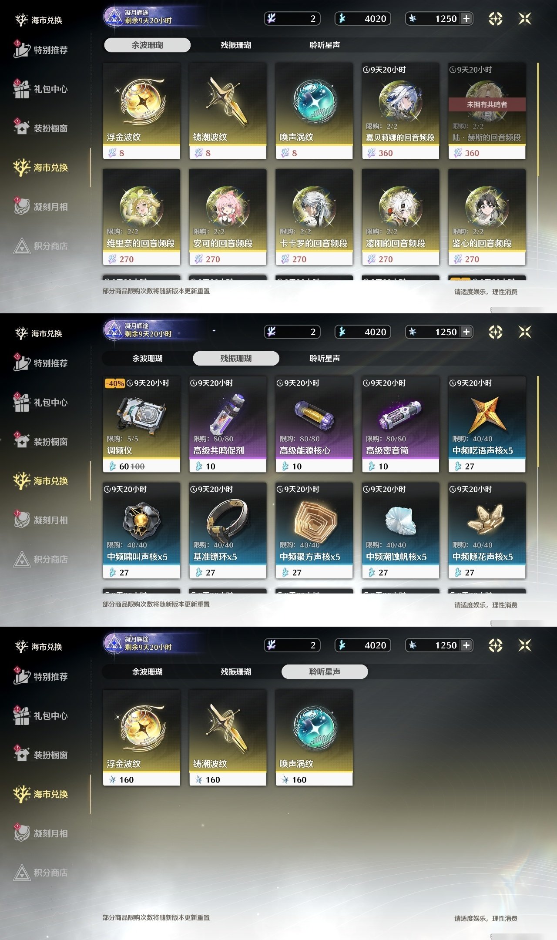Select the 高级密音筒 tube item
The height and width of the screenshot is (940, 557).
coord(400,424)
